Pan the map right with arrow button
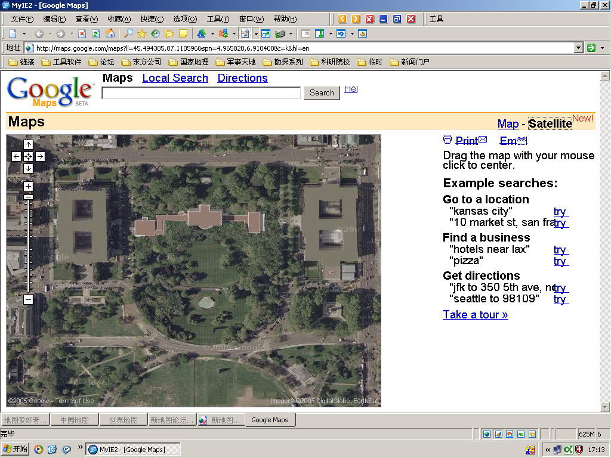This screenshot has height=458, width=611. [x=40, y=156]
